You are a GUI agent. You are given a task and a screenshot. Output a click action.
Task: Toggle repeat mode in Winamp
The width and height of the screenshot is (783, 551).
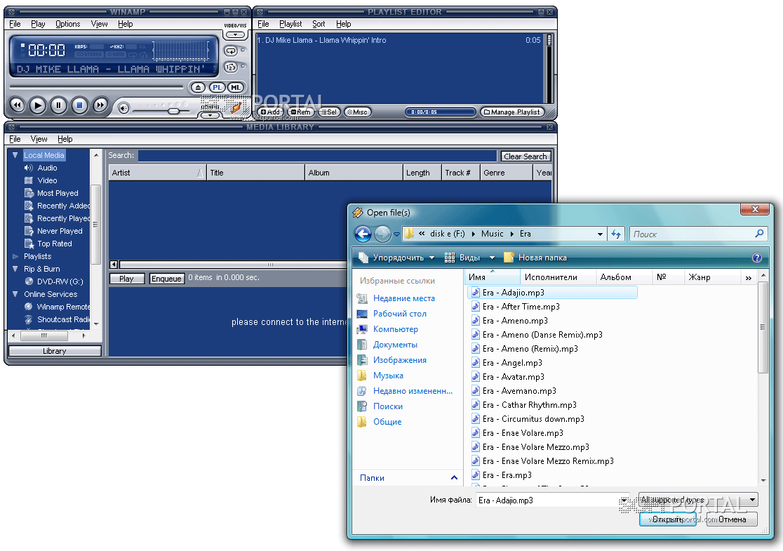230,51
